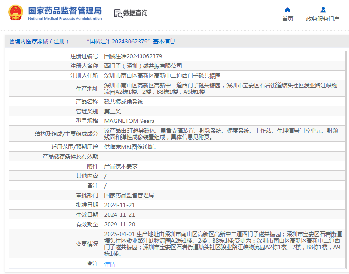Select product name 磁共振成像系统
This screenshot has width=349, height=274.
(x=123, y=102)
